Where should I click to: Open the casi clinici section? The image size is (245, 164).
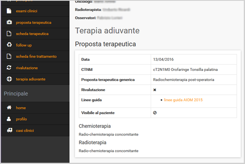pyautogui.click(x=25, y=130)
